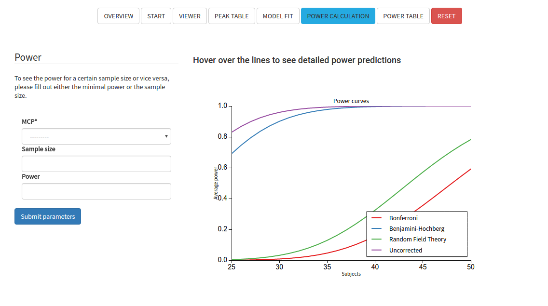Submit parameters with the blue button
548x306 pixels.
48,216
